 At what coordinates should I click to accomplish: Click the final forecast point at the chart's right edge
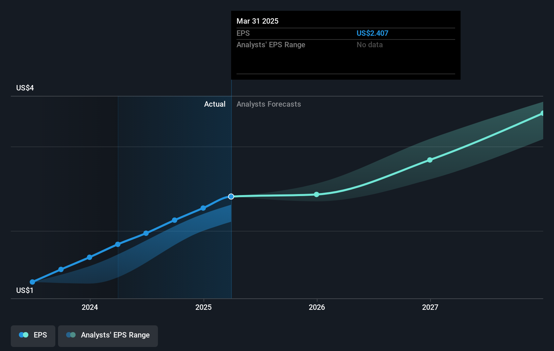(542, 113)
